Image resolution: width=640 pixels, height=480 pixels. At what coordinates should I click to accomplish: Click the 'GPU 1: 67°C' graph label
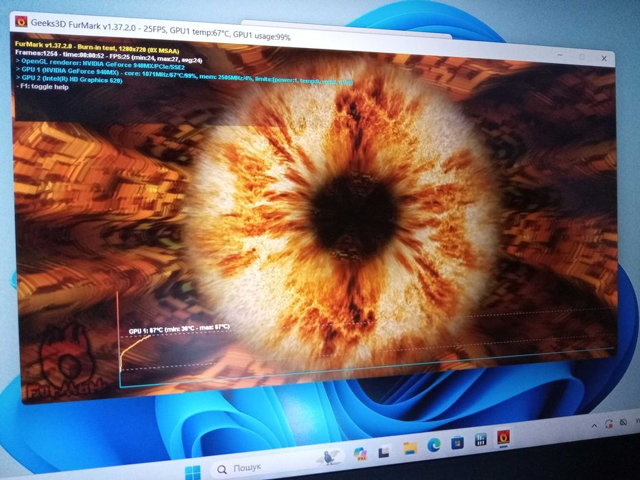tap(179, 328)
